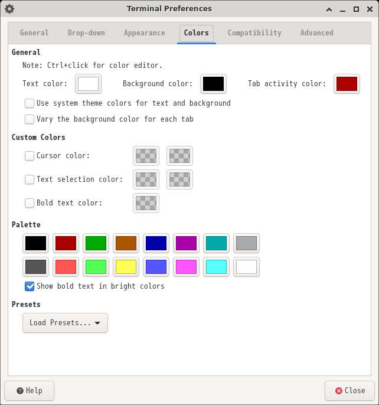The height and width of the screenshot is (405, 379).
Task: Enable the Cursor color checkbox
Action: 30,156
